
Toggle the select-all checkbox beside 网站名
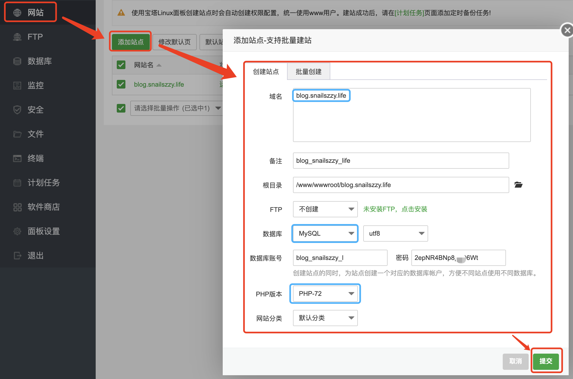click(121, 65)
